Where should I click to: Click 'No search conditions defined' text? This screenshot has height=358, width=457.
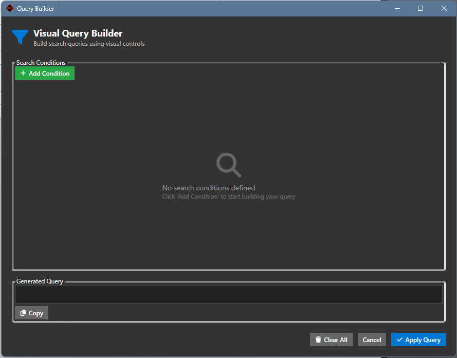pyautogui.click(x=209, y=188)
